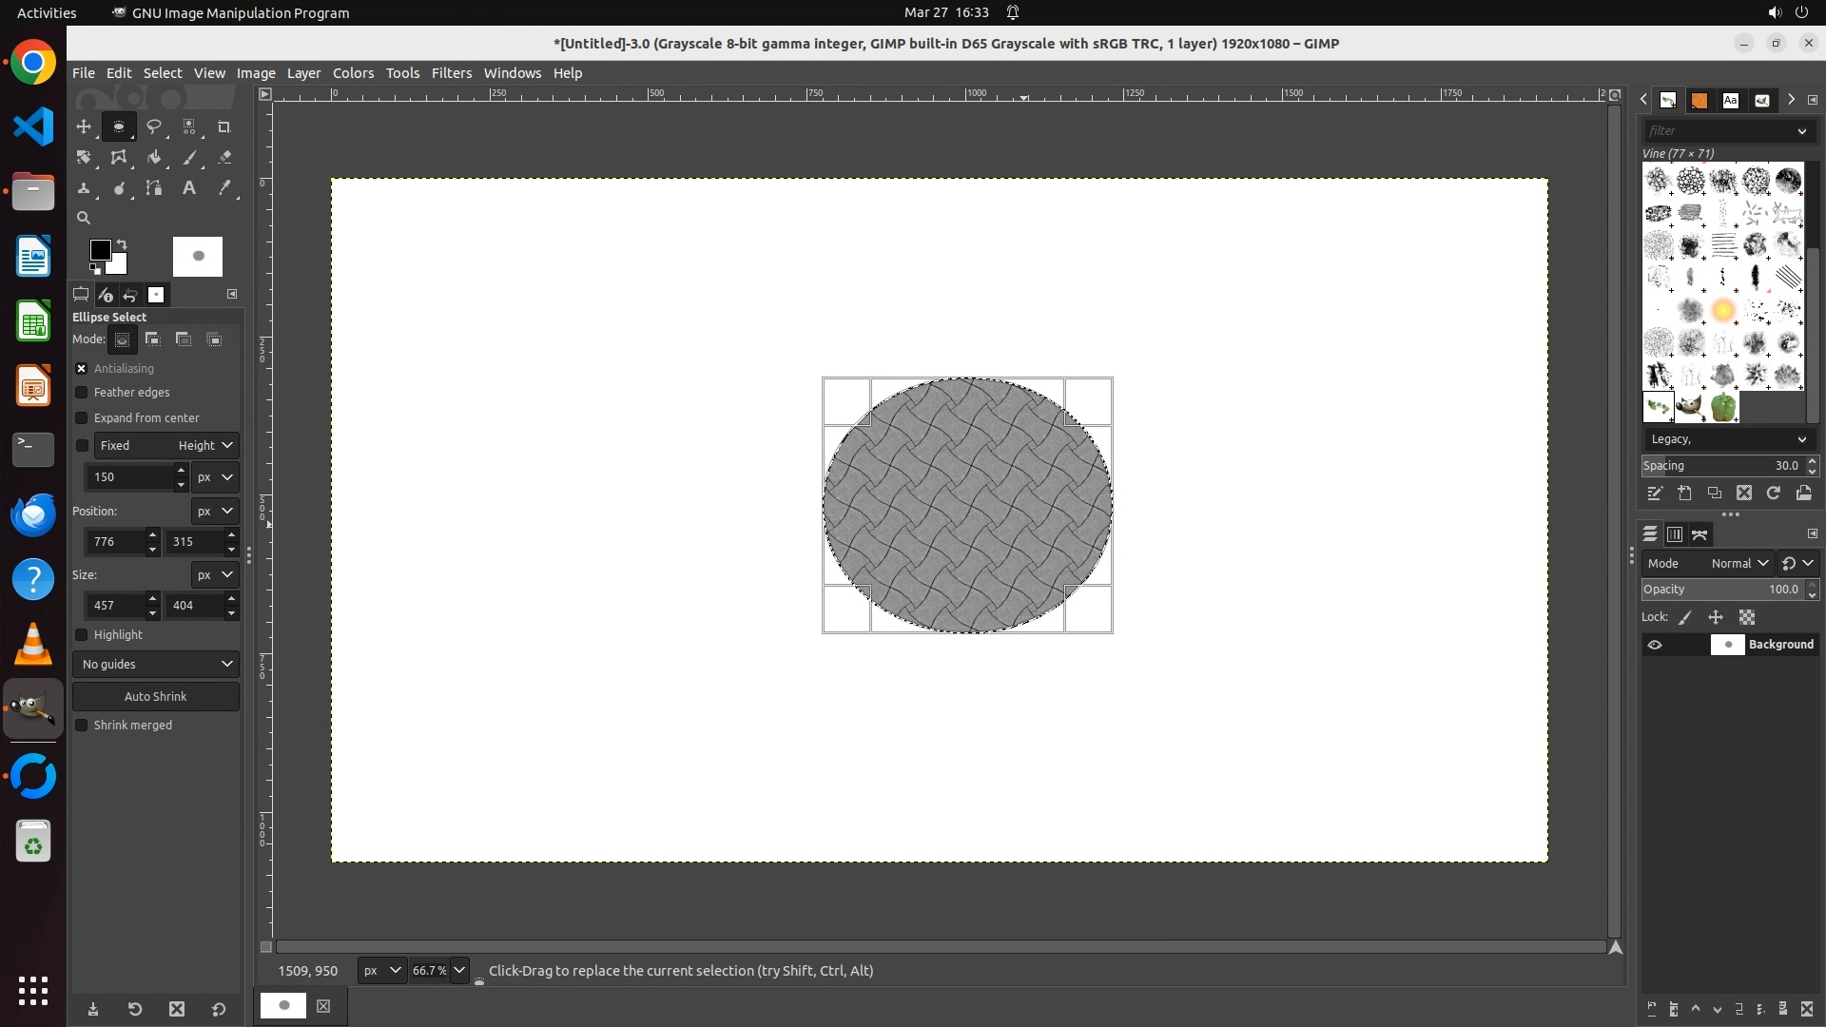This screenshot has height=1027, width=1826.
Task: Enable the Feather edges checkbox
Action: [x=82, y=393]
